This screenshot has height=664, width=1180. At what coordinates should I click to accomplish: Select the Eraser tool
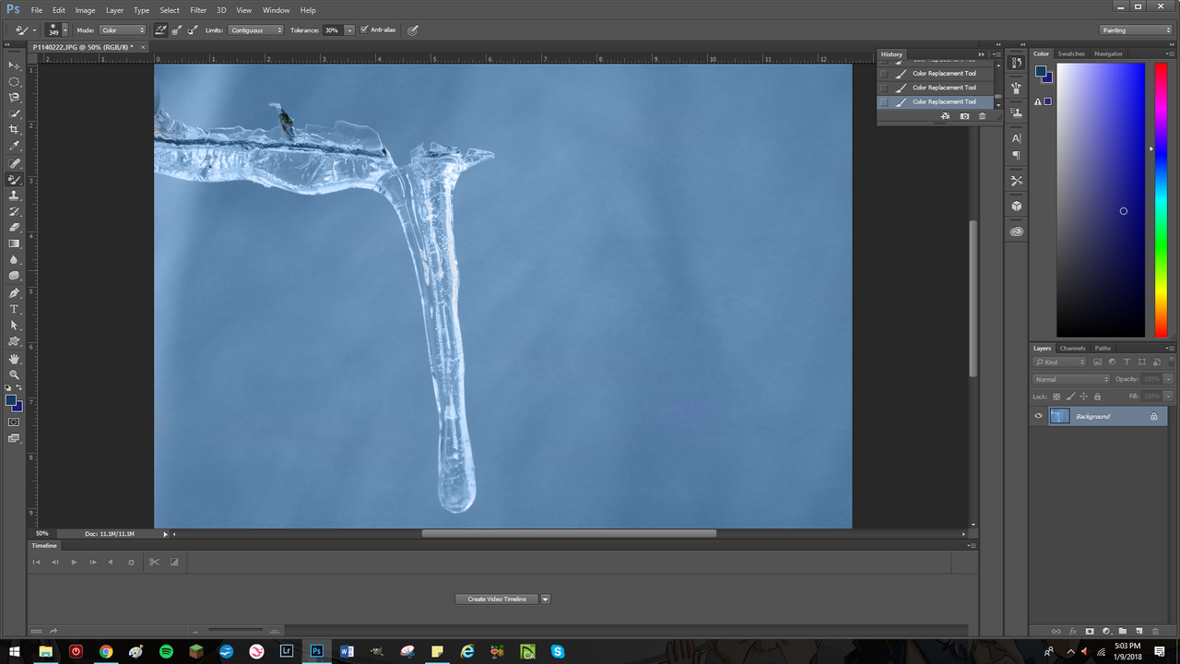point(14,227)
